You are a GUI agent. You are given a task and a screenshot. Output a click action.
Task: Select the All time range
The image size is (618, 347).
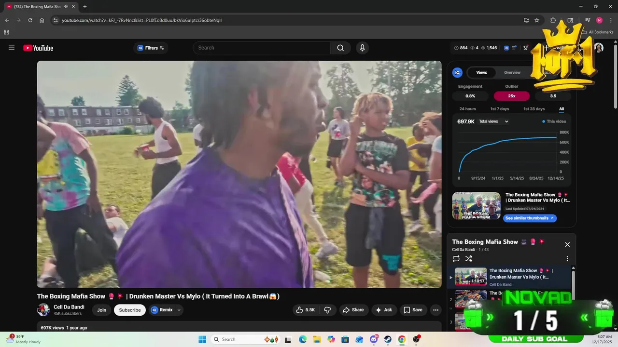(x=562, y=109)
